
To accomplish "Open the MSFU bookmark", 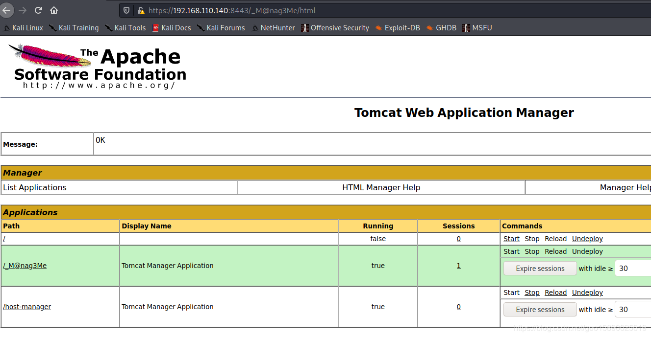I will click(477, 28).
